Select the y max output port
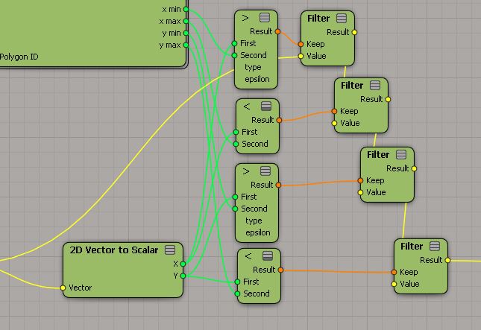The height and width of the screenshot is (330, 481). click(x=186, y=45)
